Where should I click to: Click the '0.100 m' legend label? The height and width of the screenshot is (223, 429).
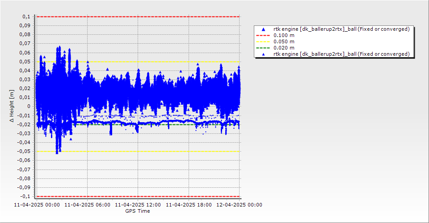(x=284, y=36)
